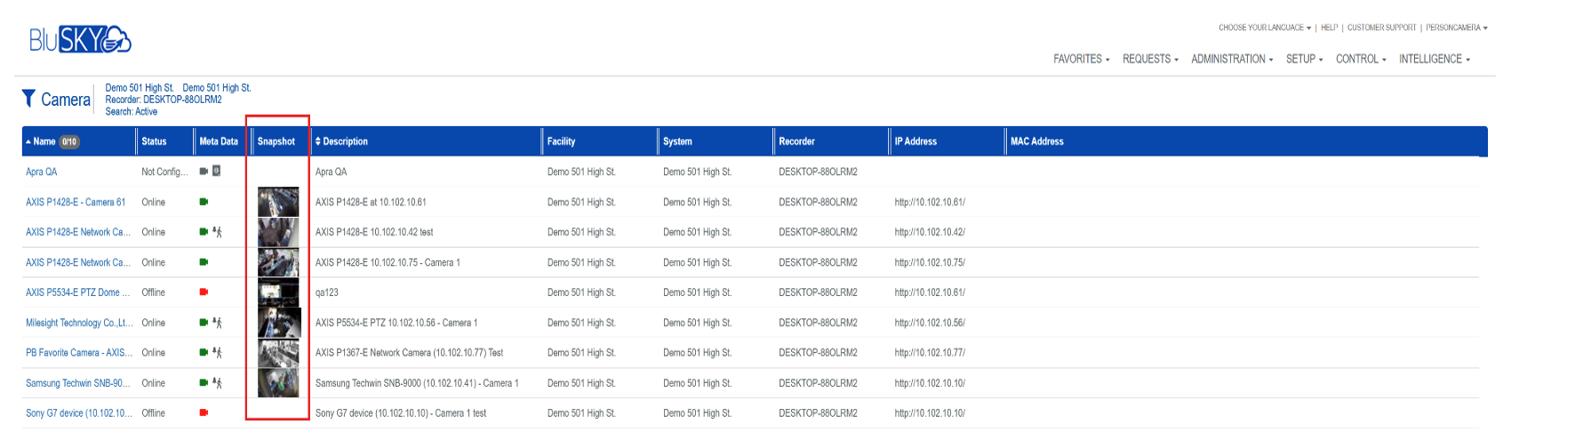Click the Meta Data column header

219,141
